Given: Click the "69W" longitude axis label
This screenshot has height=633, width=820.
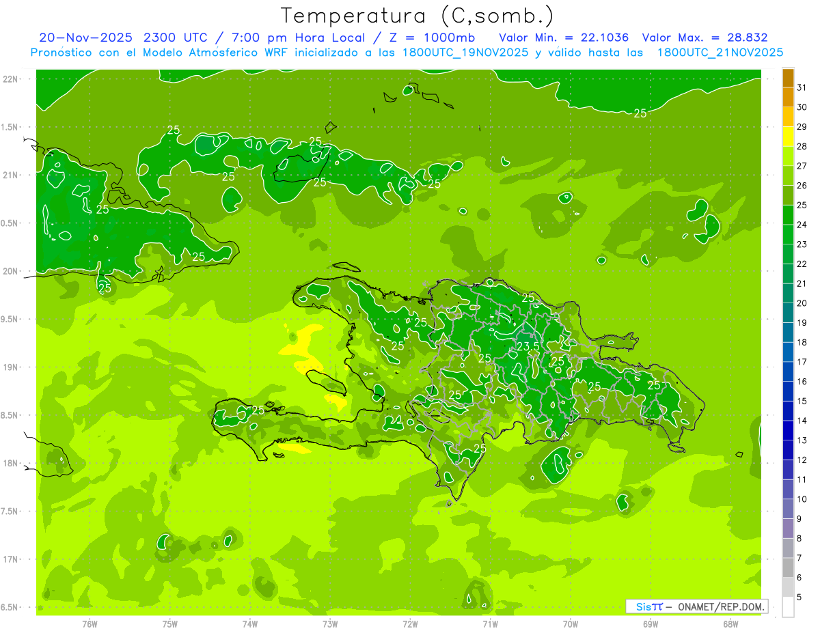Looking at the screenshot, I should pyautogui.click(x=651, y=624).
